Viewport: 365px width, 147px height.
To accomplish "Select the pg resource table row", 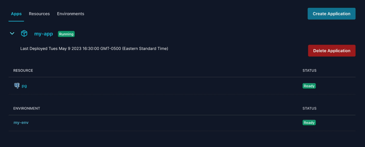I will click(154, 86).
